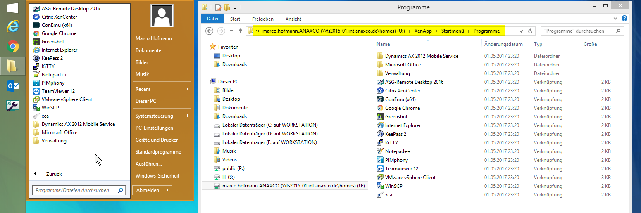Sort by Typ column header
This screenshot has height=213, width=641.
[538, 44]
